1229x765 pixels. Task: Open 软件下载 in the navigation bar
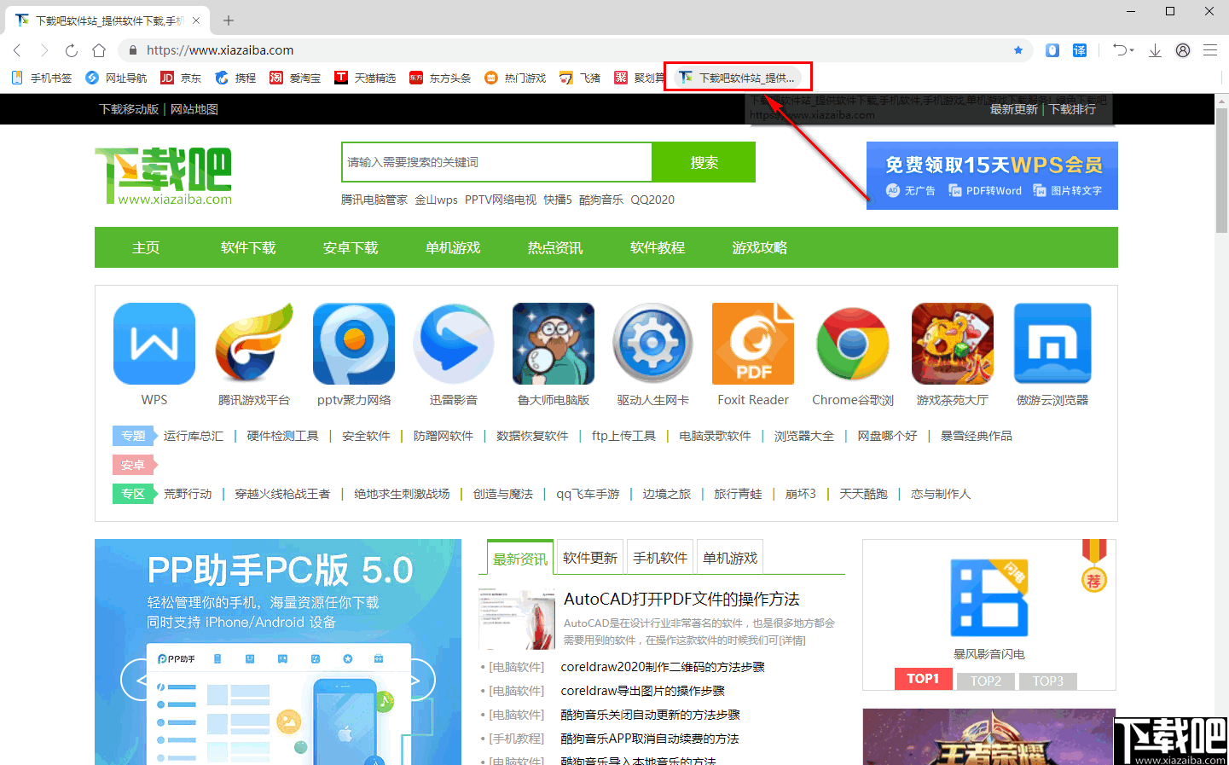coord(248,247)
